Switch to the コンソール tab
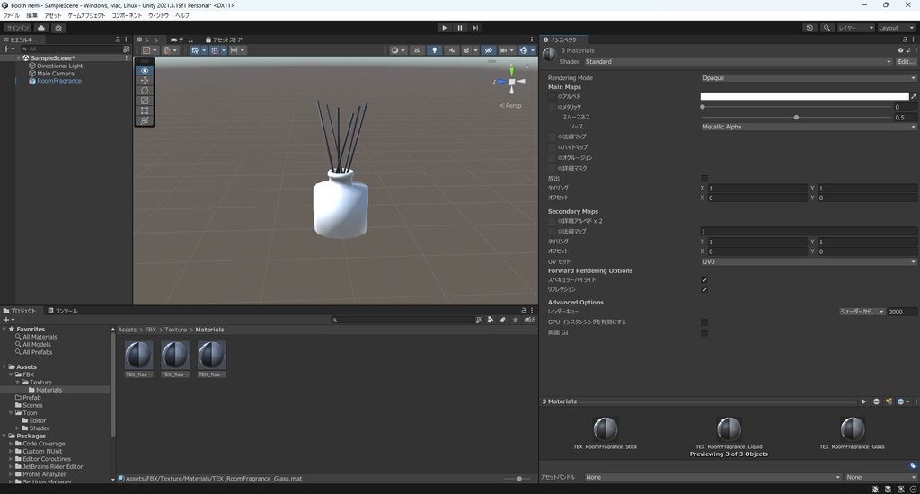The image size is (920, 494). tap(63, 311)
